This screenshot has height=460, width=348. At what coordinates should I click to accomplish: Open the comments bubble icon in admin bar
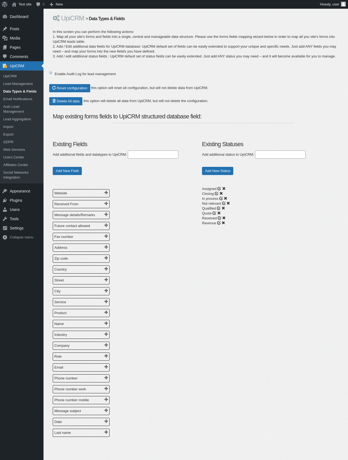(38, 4)
